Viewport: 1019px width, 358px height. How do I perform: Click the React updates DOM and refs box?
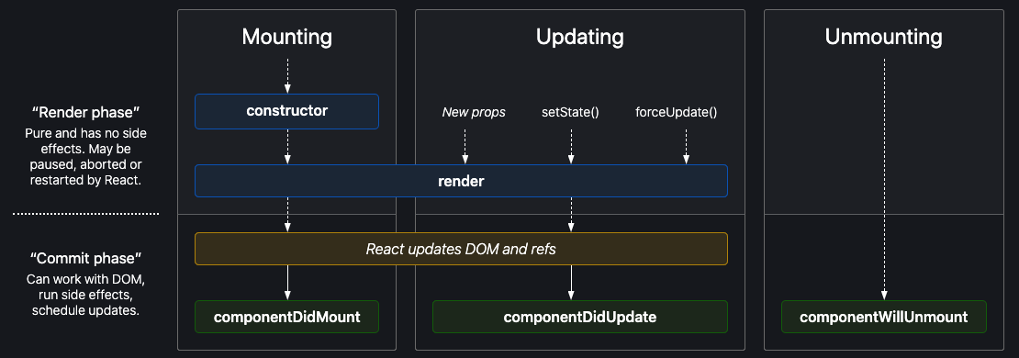coord(461,249)
